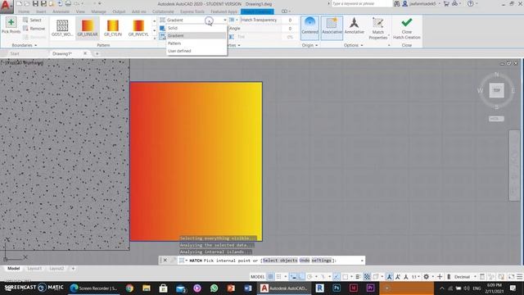Toggle the Annotative hatch option
Screen dimensions: 524x295
[x=354, y=26]
